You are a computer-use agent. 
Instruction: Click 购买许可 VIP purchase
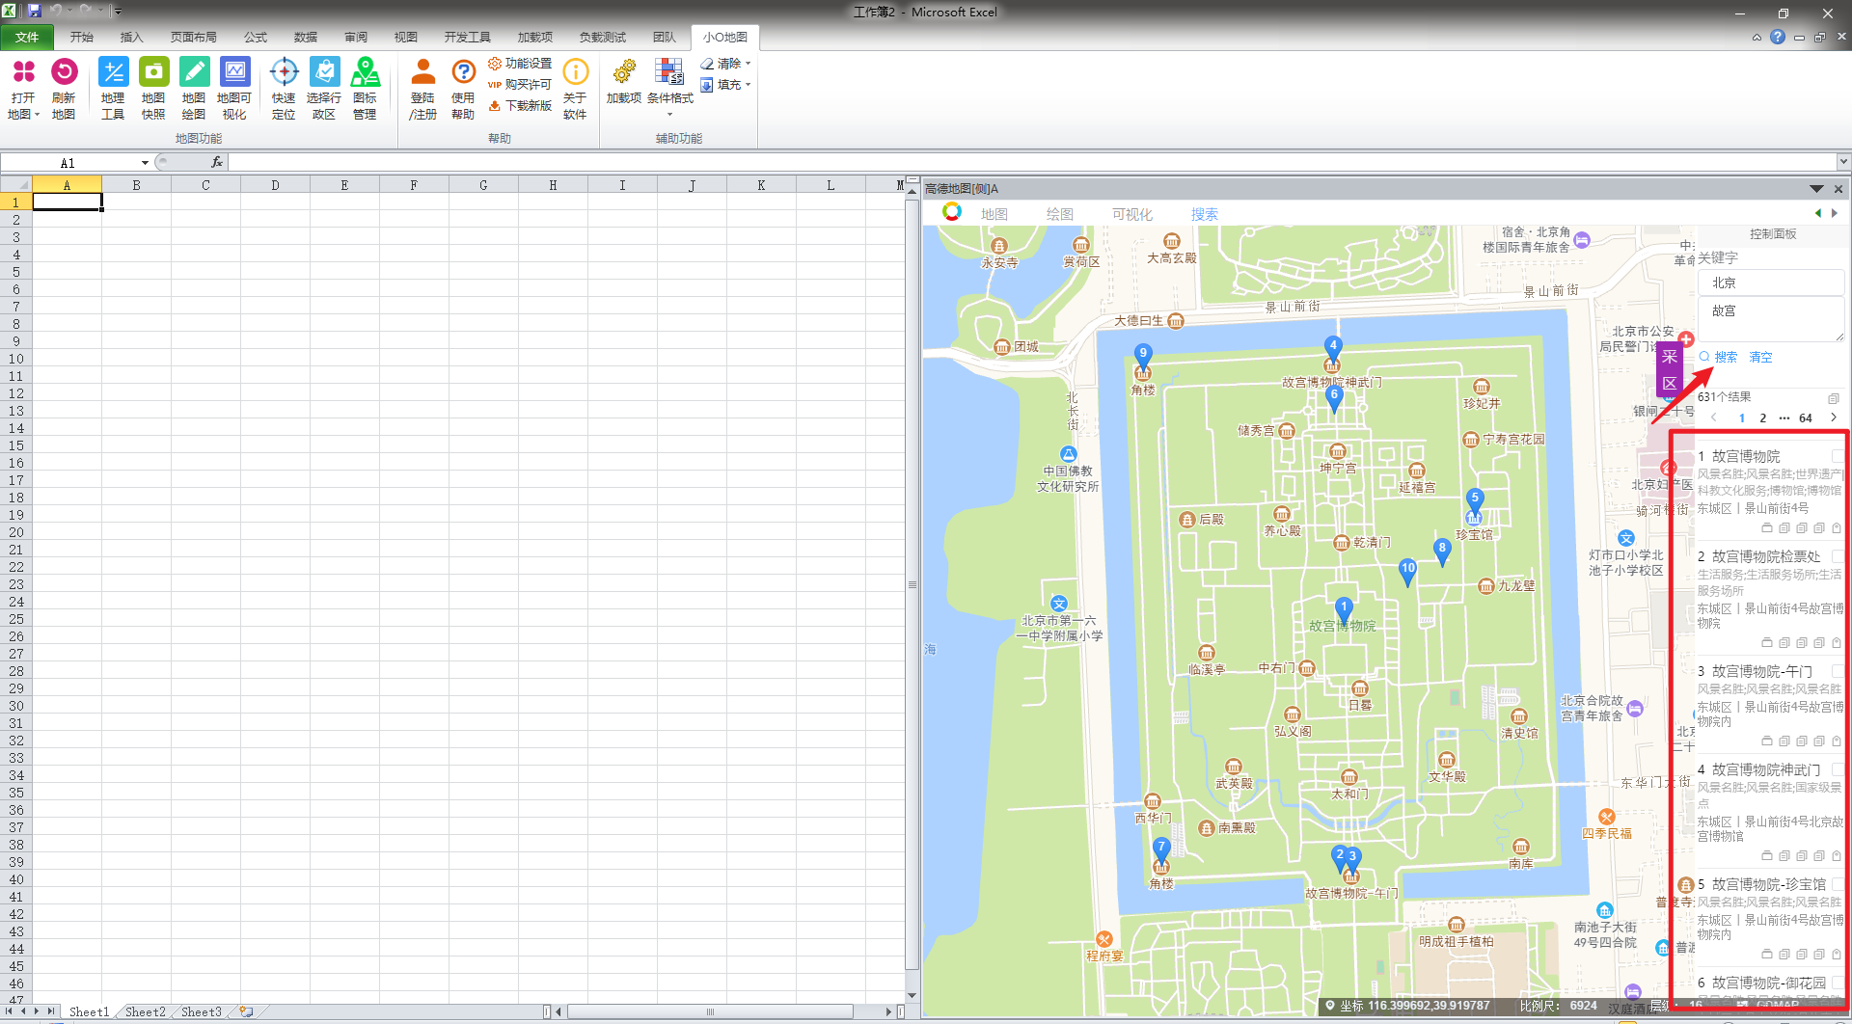pyautogui.click(x=520, y=85)
